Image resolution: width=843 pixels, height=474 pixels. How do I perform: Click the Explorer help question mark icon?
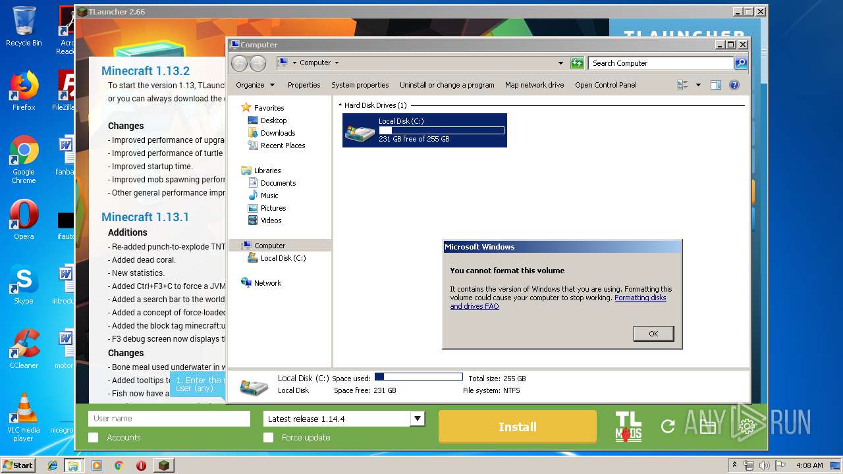click(734, 85)
